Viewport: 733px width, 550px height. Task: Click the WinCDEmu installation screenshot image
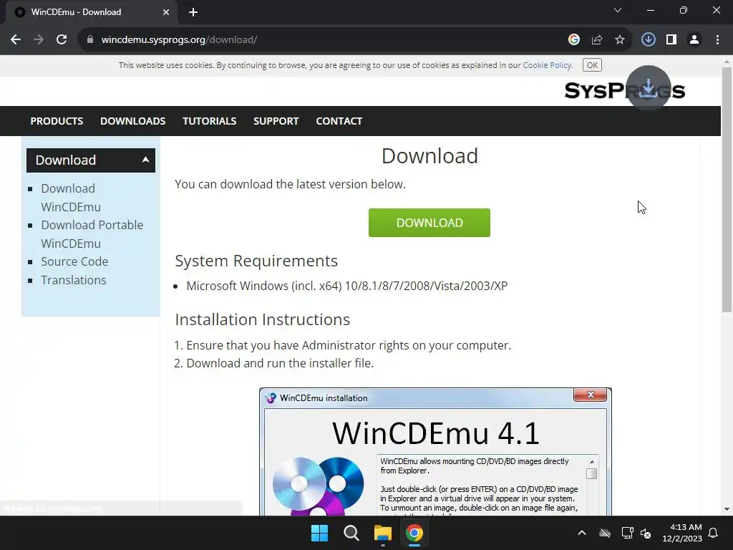click(x=435, y=452)
